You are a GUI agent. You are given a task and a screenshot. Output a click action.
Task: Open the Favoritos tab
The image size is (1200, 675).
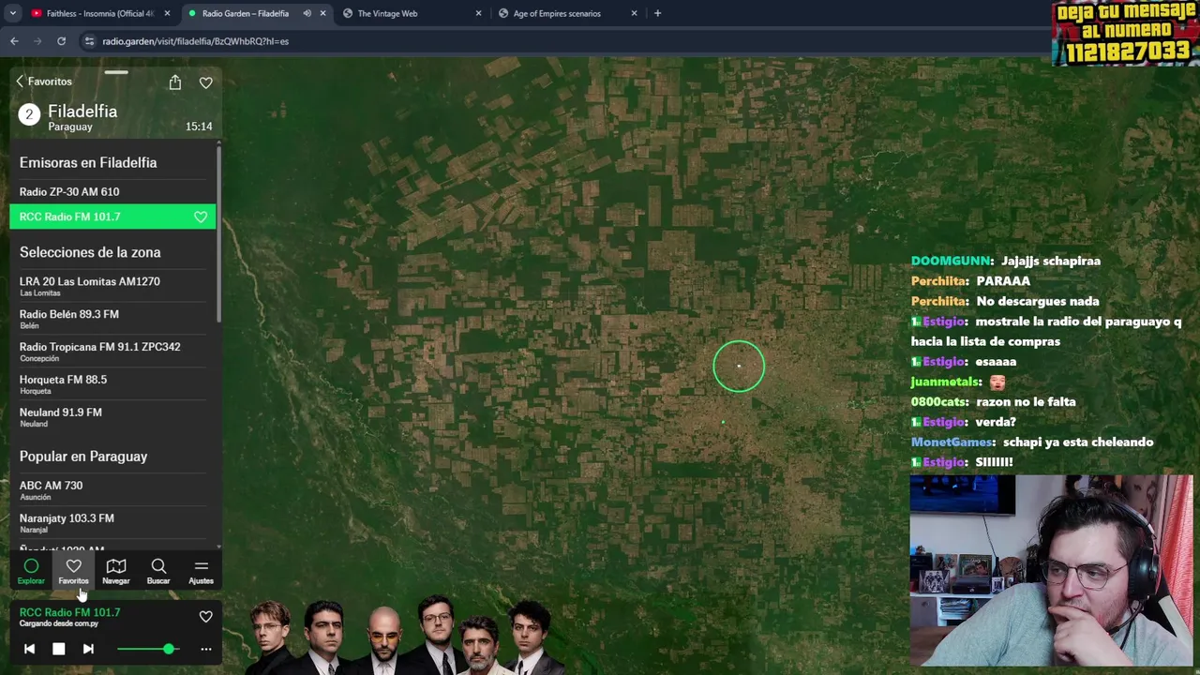(x=73, y=571)
